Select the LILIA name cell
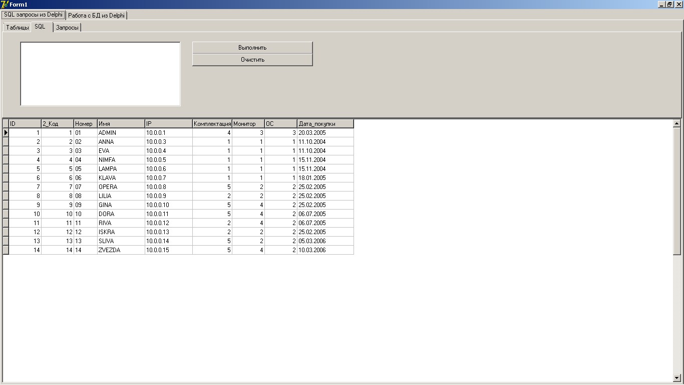 [x=121, y=196]
